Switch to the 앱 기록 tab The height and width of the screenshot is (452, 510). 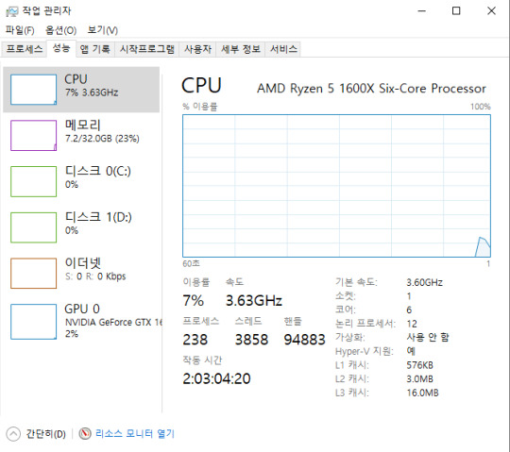tap(95, 49)
